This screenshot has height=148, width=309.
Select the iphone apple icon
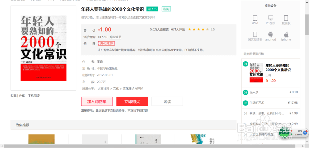coord(286,34)
